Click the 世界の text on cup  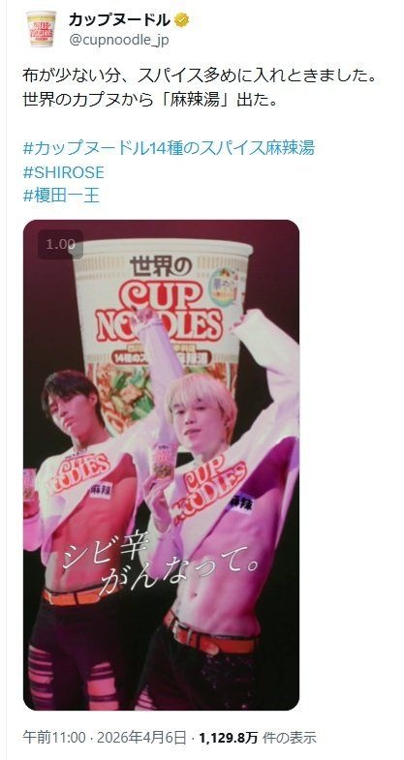(161, 265)
